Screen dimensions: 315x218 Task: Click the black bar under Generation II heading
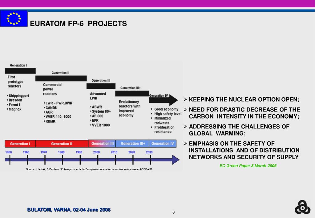pos(61,78)
